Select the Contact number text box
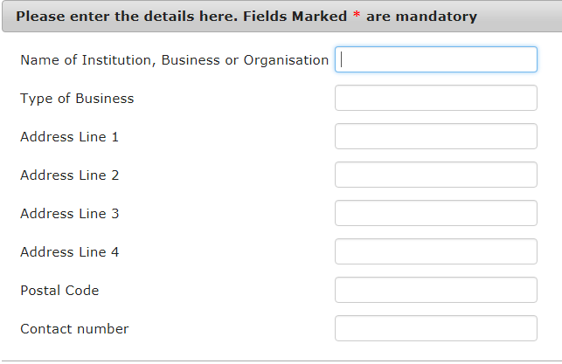 435,328
